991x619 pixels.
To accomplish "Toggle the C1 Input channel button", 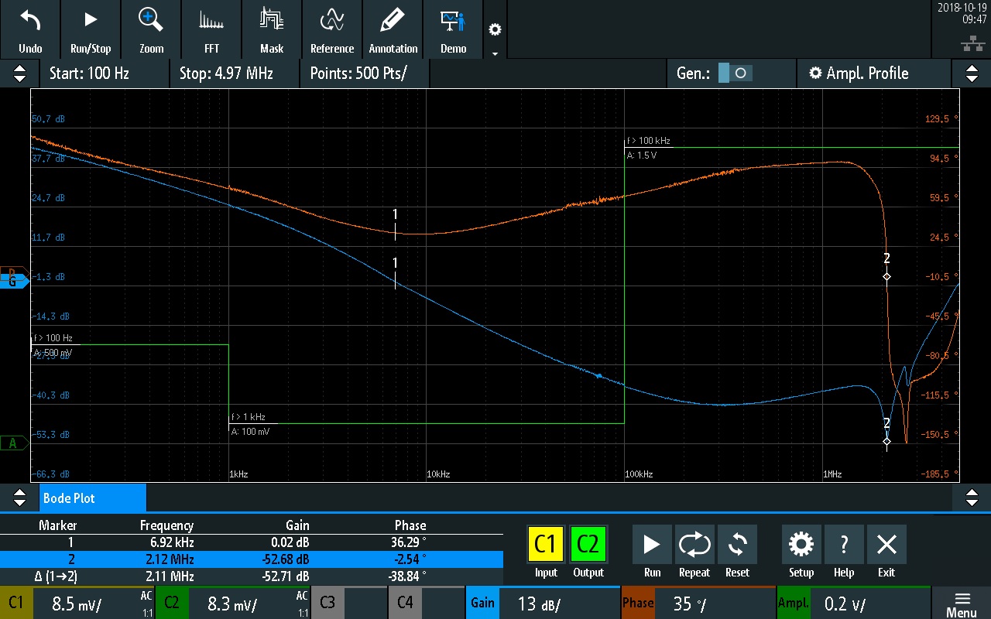I will click(546, 545).
